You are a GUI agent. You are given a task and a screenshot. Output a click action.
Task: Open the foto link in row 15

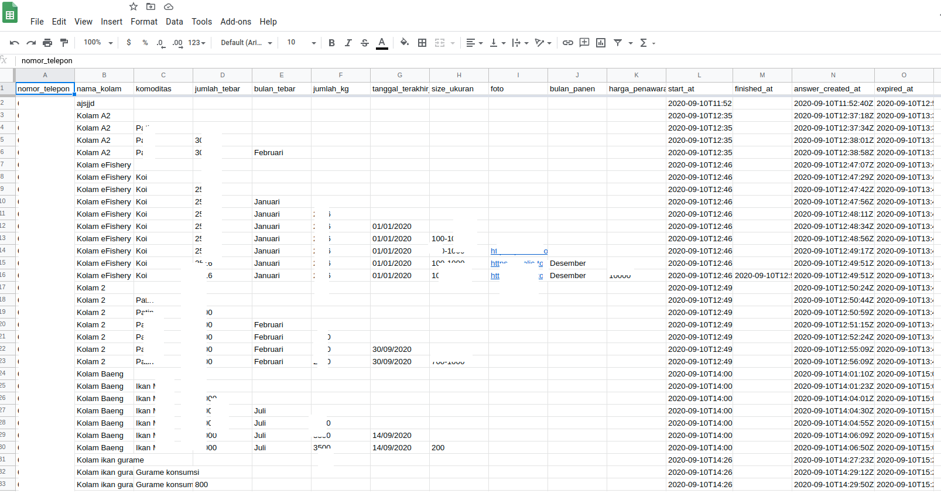(x=517, y=263)
